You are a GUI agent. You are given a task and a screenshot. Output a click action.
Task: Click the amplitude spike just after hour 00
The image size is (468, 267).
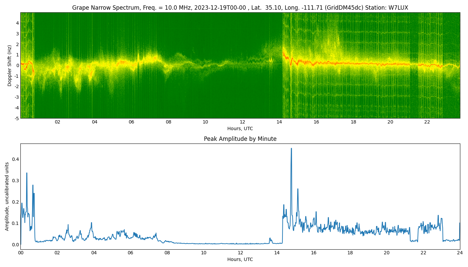pyautogui.click(x=27, y=174)
